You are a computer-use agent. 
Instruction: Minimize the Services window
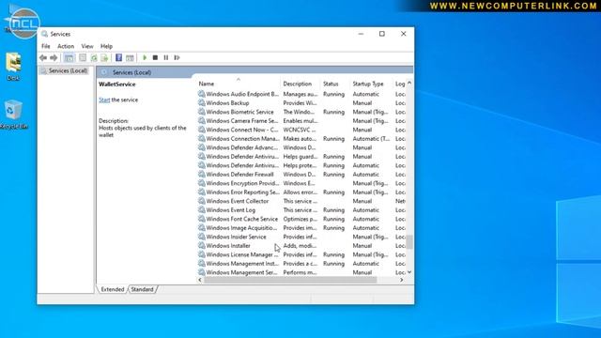click(361, 34)
